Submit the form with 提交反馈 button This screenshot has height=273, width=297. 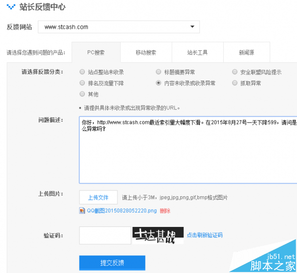click(112, 263)
